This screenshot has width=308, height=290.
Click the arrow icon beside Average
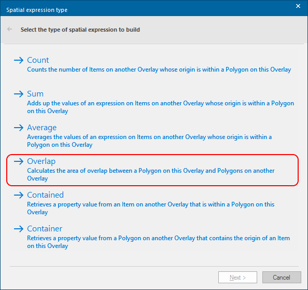click(19, 128)
